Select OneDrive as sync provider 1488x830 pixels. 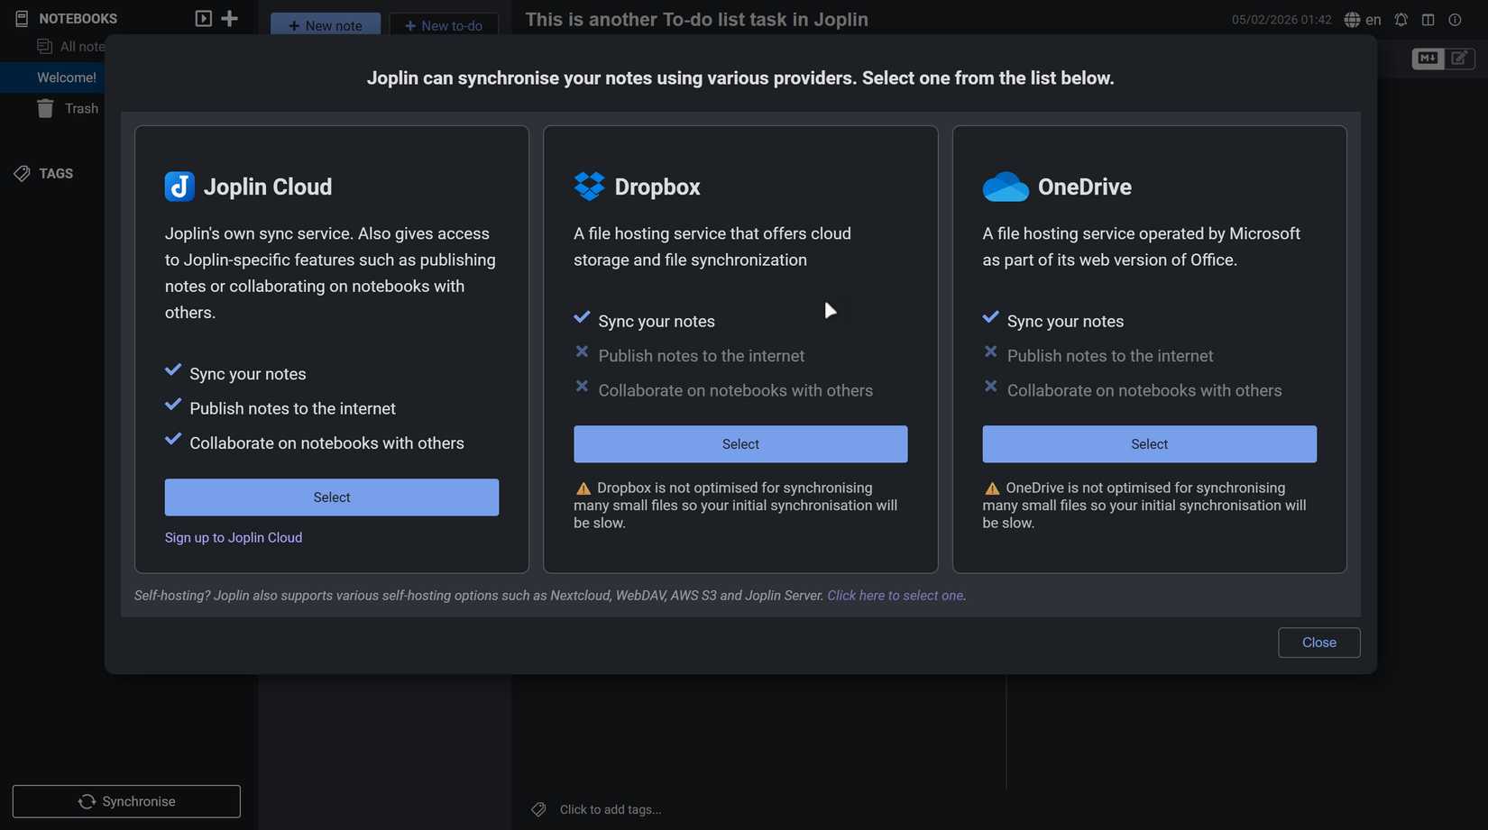(1148, 444)
